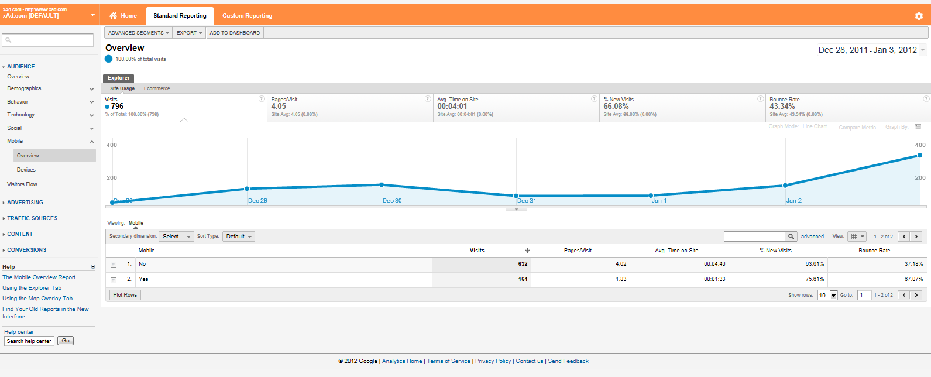
Task: Click the Plot Rows button
Action: coord(125,295)
